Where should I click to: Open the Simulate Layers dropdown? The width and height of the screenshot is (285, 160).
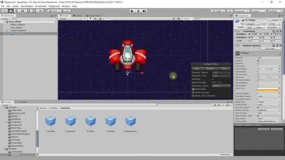[x=221, y=86]
